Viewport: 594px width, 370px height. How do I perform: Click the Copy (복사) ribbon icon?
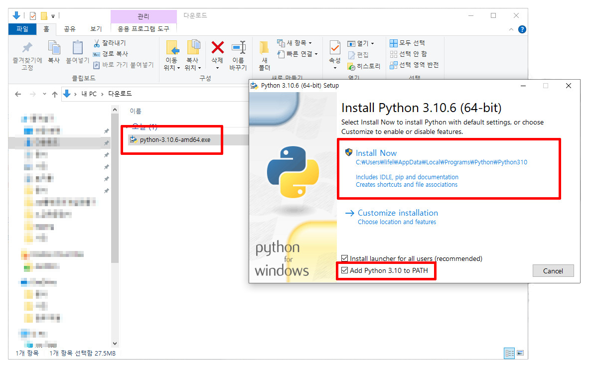[x=54, y=48]
